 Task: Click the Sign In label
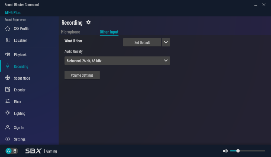pyautogui.click(x=19, y=127)
